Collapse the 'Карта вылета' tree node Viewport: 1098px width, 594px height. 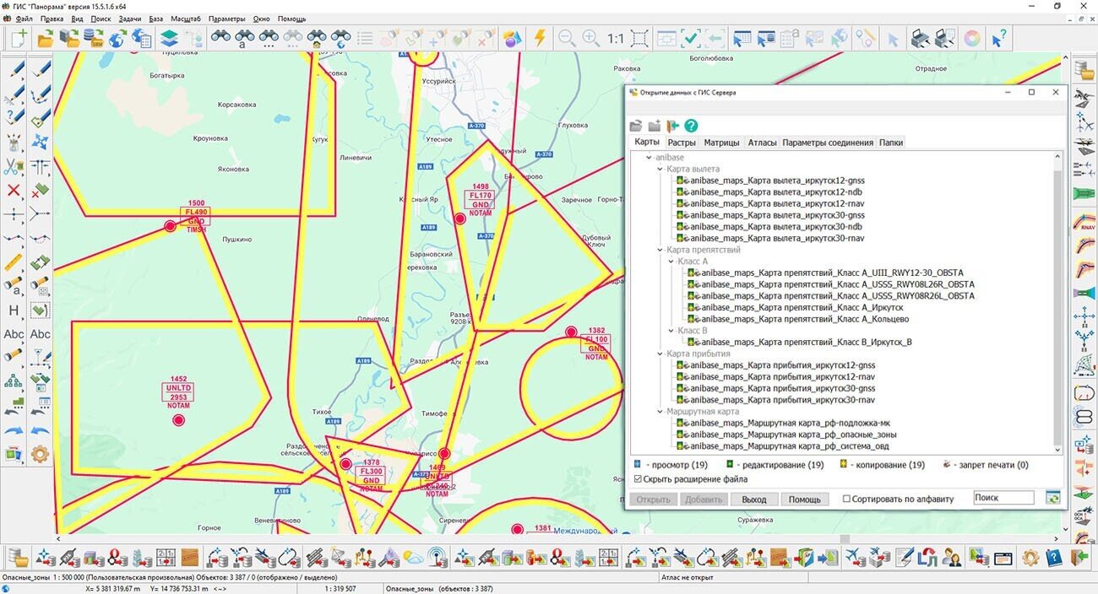(660, 169)
